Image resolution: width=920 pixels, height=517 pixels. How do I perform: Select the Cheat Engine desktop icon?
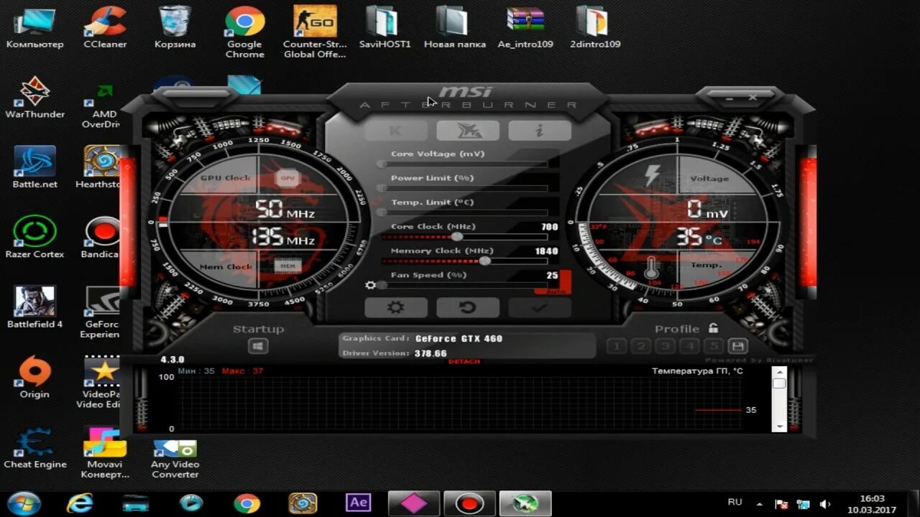click(x=34, y=447)
